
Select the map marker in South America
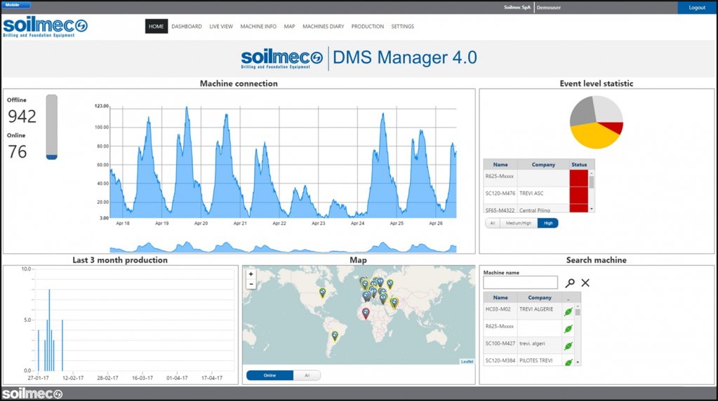point(335,337)
